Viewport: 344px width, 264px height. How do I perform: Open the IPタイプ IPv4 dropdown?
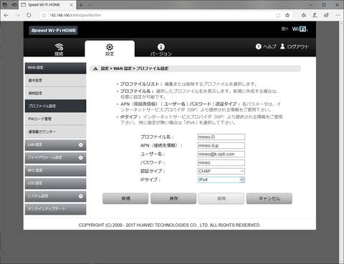[x=221, y=180]
